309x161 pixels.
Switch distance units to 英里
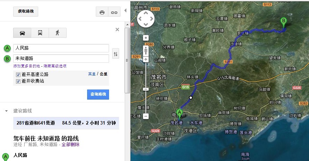(92, 74)
